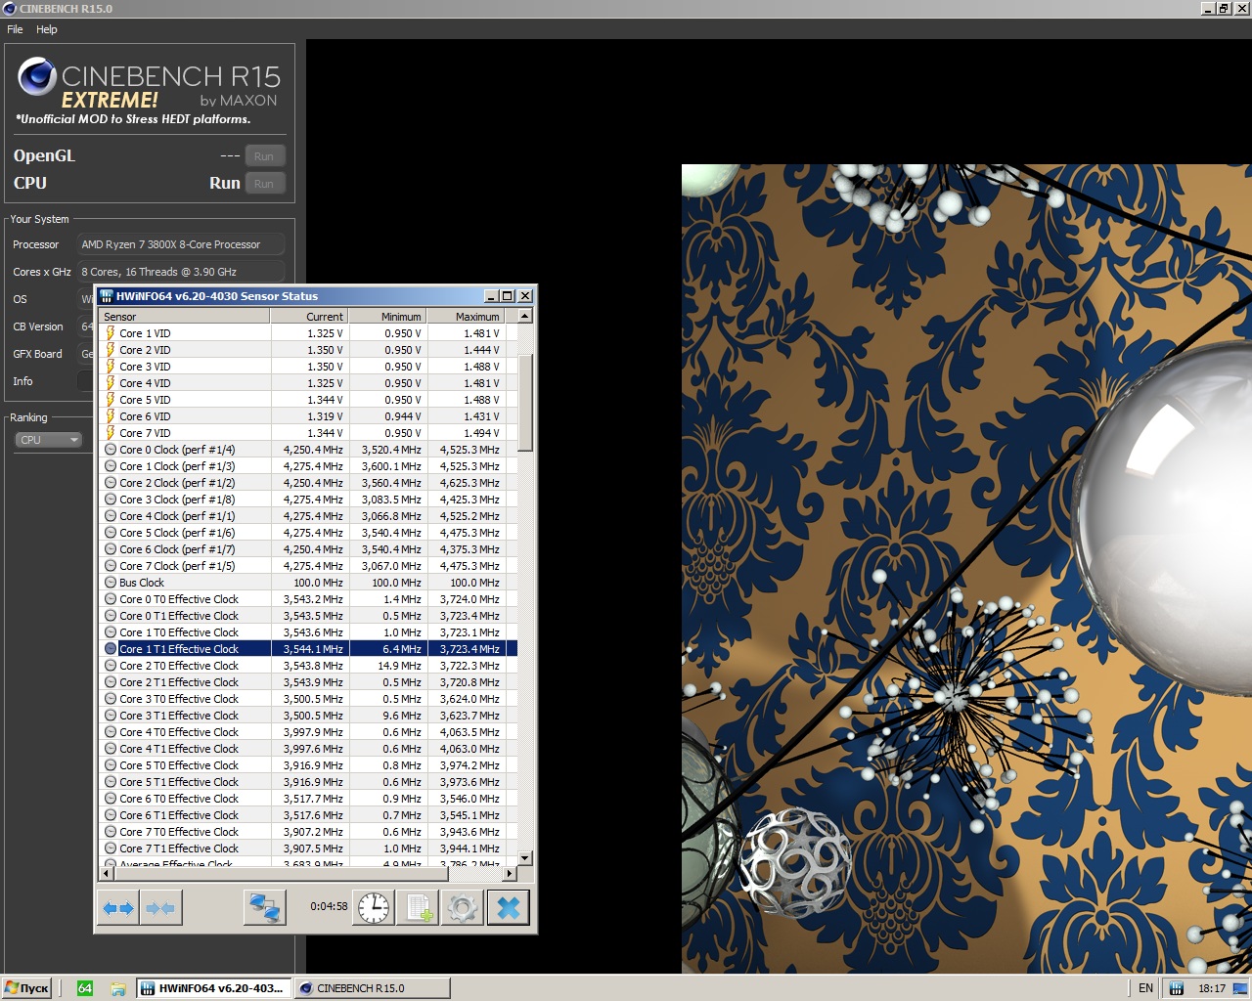Select Core 7 T1 Effective Clock row
Image resolution: width=1252 pixels, height=1001 pixels.
click(309, 849)
